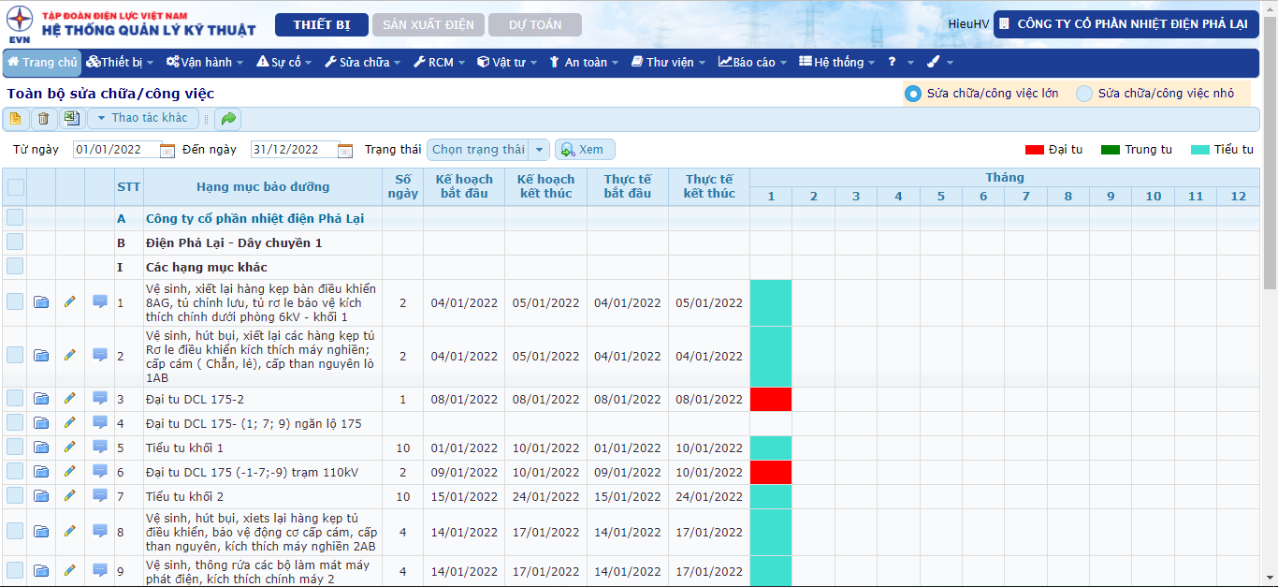Open folder icon for row 2
This screenshot has width=1278, height=587.
tap(41, 356)
